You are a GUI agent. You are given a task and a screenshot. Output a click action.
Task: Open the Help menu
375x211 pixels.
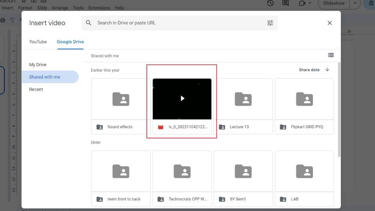120,8
